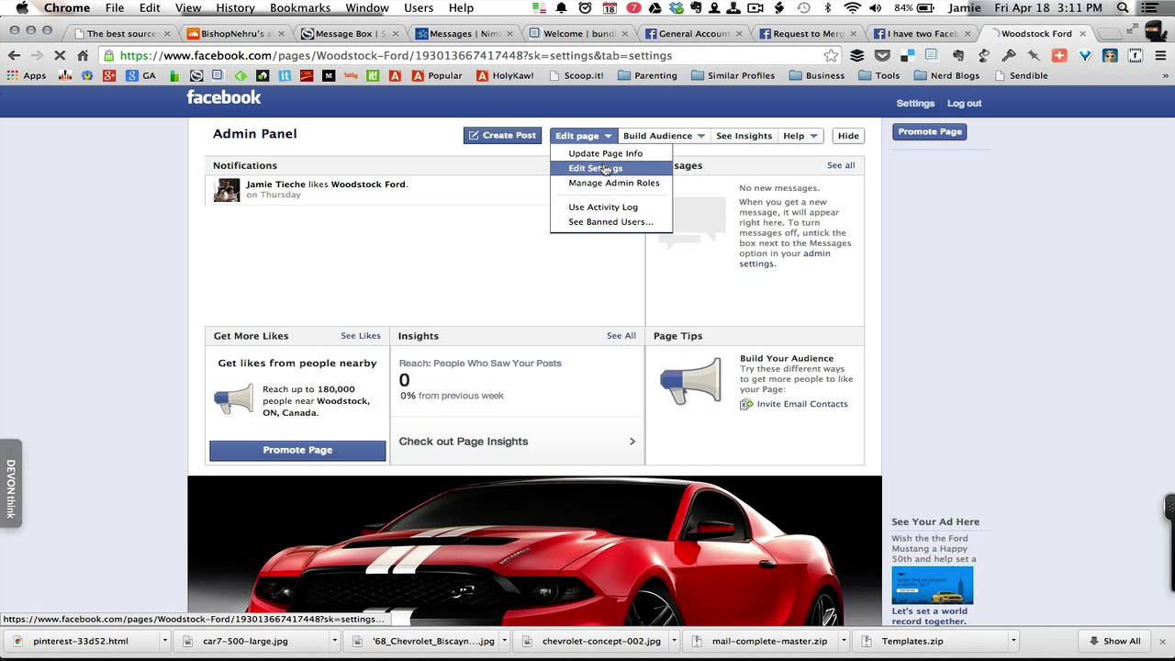Click See all messages link

pos(841,165)
